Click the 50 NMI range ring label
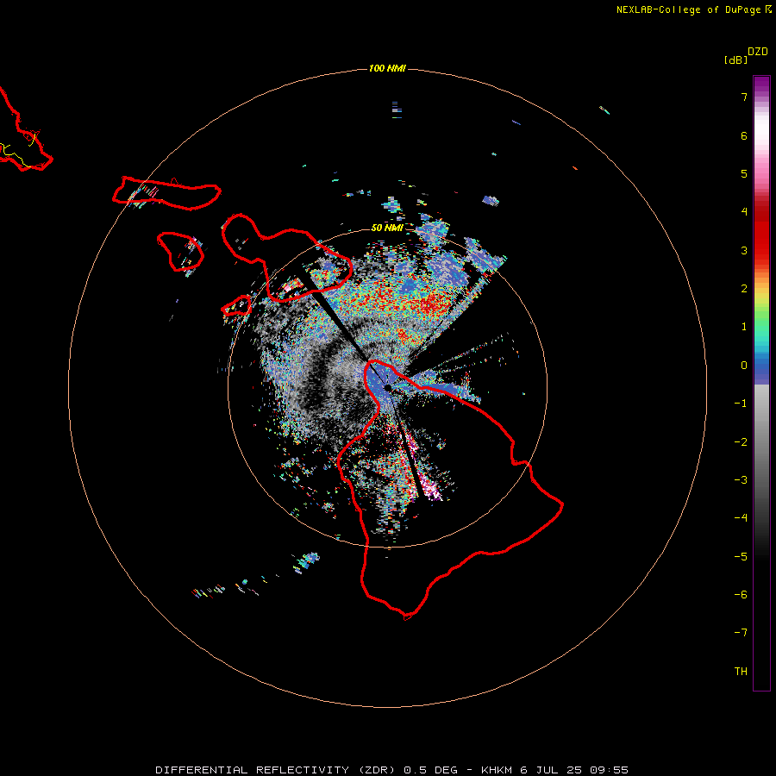Viewport: 776px width, 776px height. click(x=387, y=228)
